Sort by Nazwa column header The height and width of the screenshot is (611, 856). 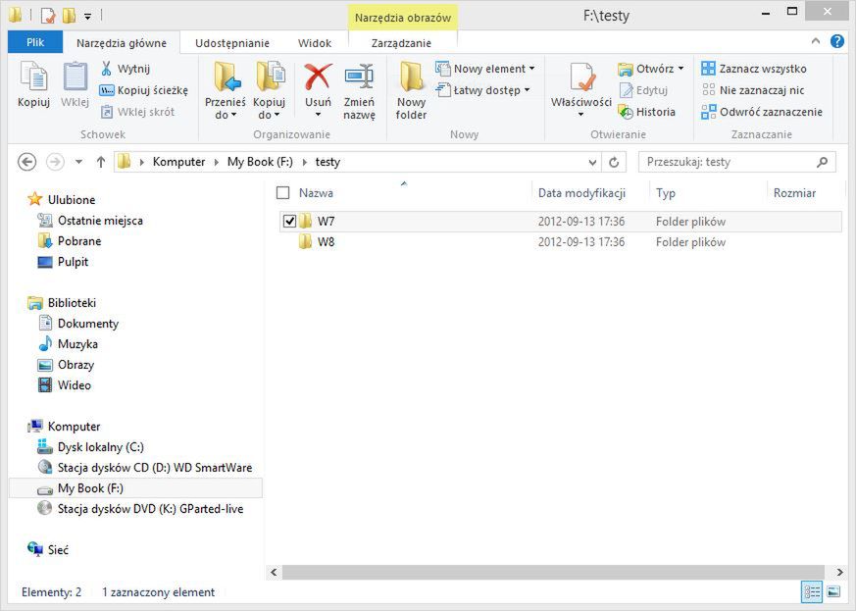(316, 193)
